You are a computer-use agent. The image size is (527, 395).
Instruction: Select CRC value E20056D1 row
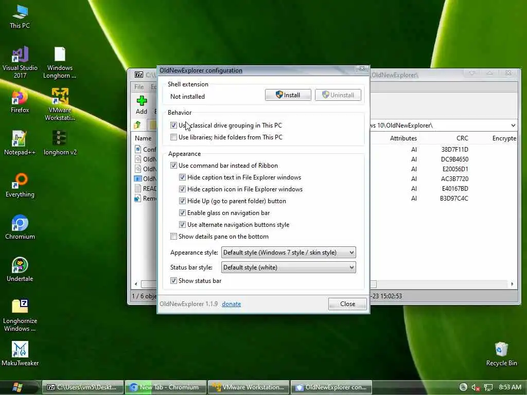tap(455, 169)
